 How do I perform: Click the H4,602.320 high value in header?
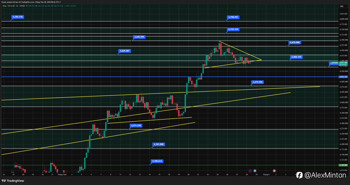point(40,6)
